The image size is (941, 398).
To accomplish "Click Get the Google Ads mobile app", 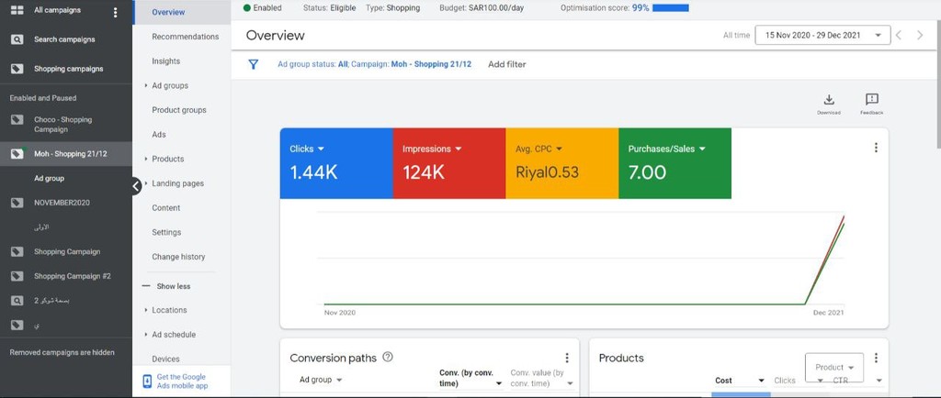I will 181,381.
